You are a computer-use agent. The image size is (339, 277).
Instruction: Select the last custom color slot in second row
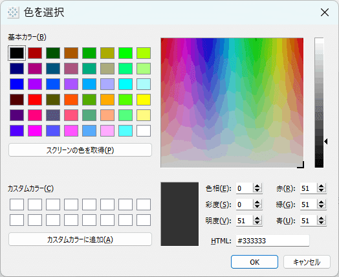tap(144, 220)
